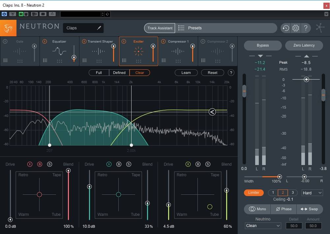
Task: Open the Neutrino mode Clean dropdown
Action: (x=263, y=226)
